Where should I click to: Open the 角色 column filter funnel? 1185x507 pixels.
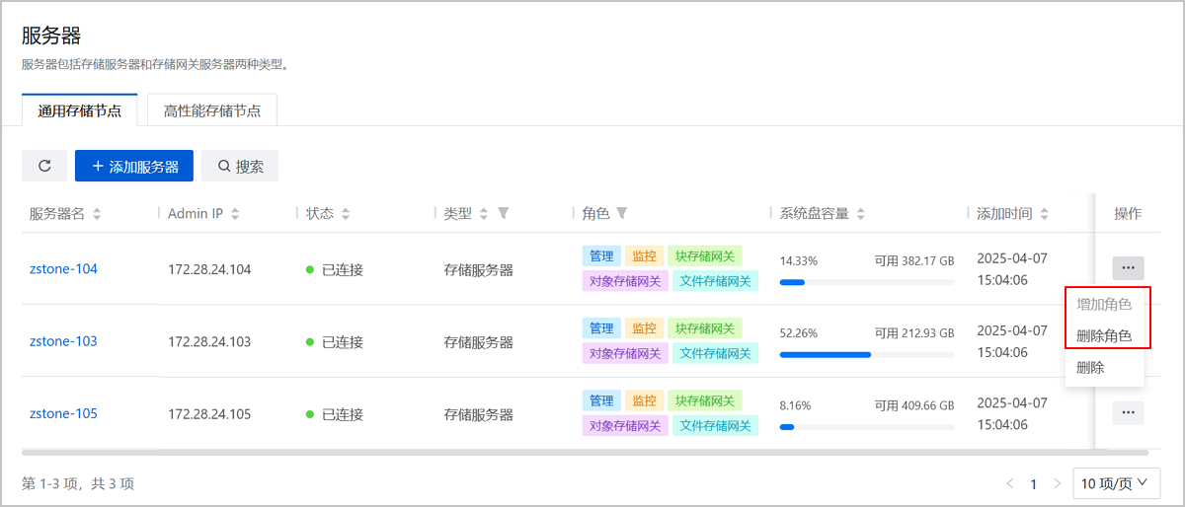coord(622,214)
